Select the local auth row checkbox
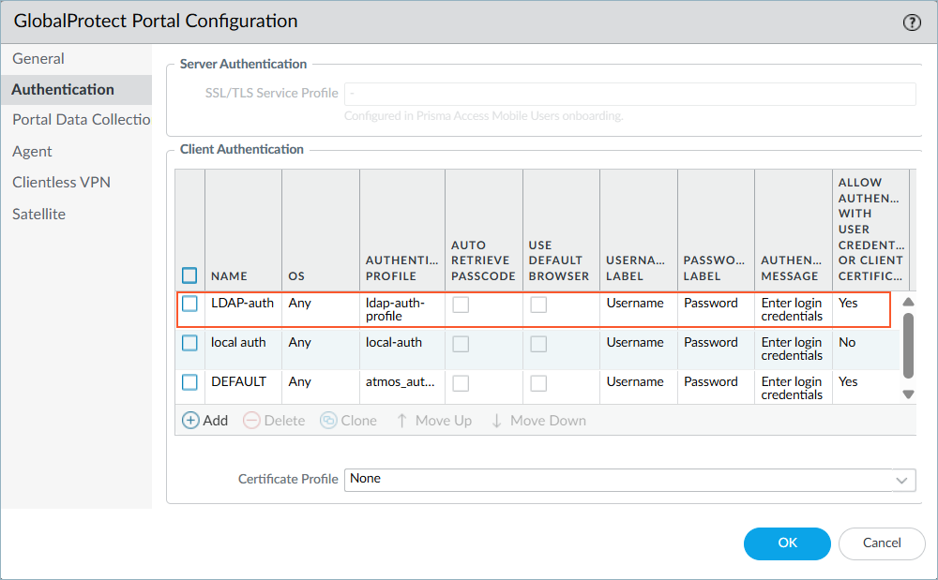The height and width of the screenshot is (580, 938). tap(190, 343)
